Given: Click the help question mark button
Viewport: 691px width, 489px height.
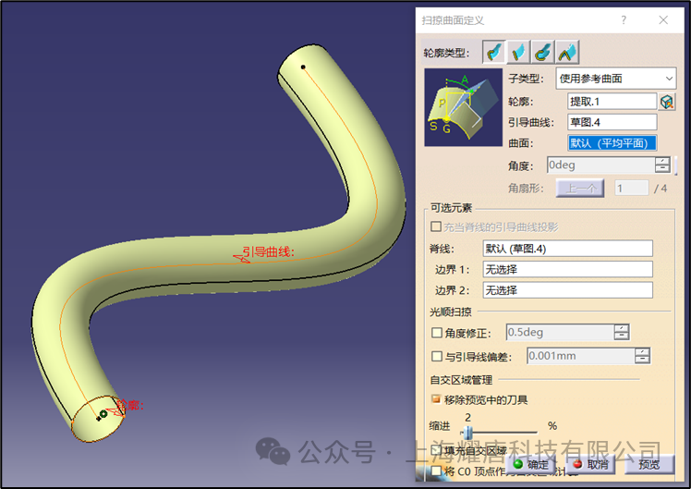Looking at the screenshot, I should tap(624, 19).
